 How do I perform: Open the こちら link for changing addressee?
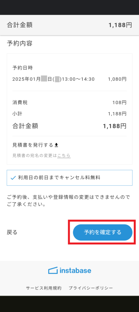64,156
